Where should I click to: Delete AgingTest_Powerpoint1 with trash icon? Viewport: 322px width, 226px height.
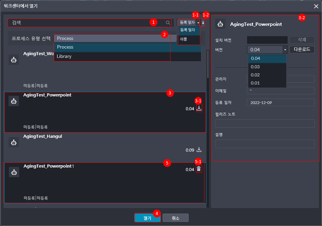click(x=199, y=169)
